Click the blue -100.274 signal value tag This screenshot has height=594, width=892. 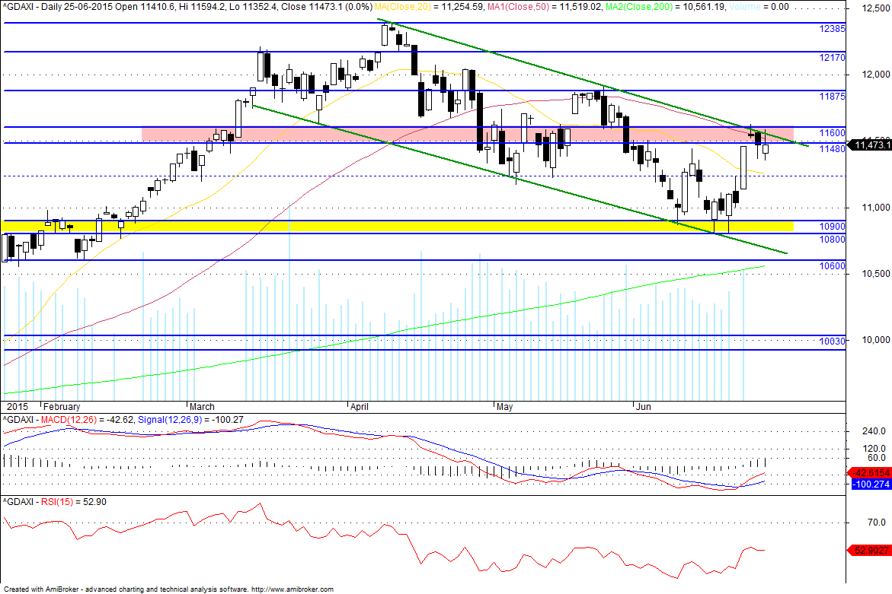click(x=870, y=484)
